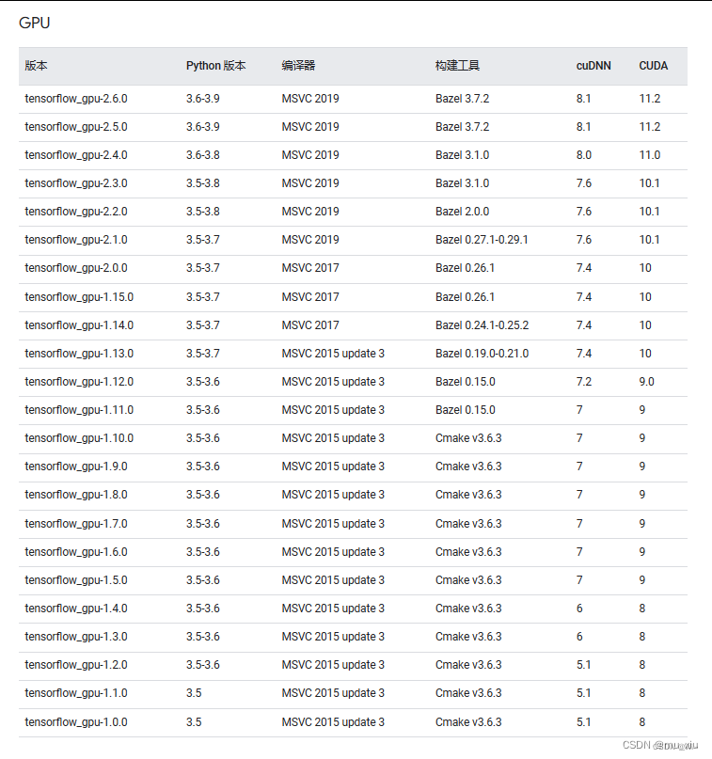Screen dimensions: 712x759
Task: Click the tensorflow_gpu-1.2.0 cell
Action: point(76,665)
